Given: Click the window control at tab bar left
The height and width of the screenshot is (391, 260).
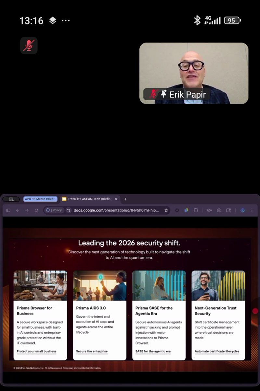Looking at the screenshot, I should pyautogui.click(x=11, y=199).
